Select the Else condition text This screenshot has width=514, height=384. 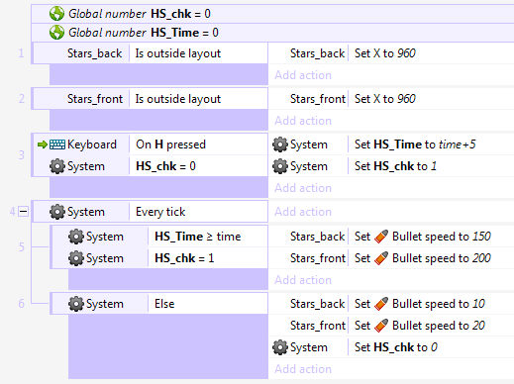click(x=164, y=304)
